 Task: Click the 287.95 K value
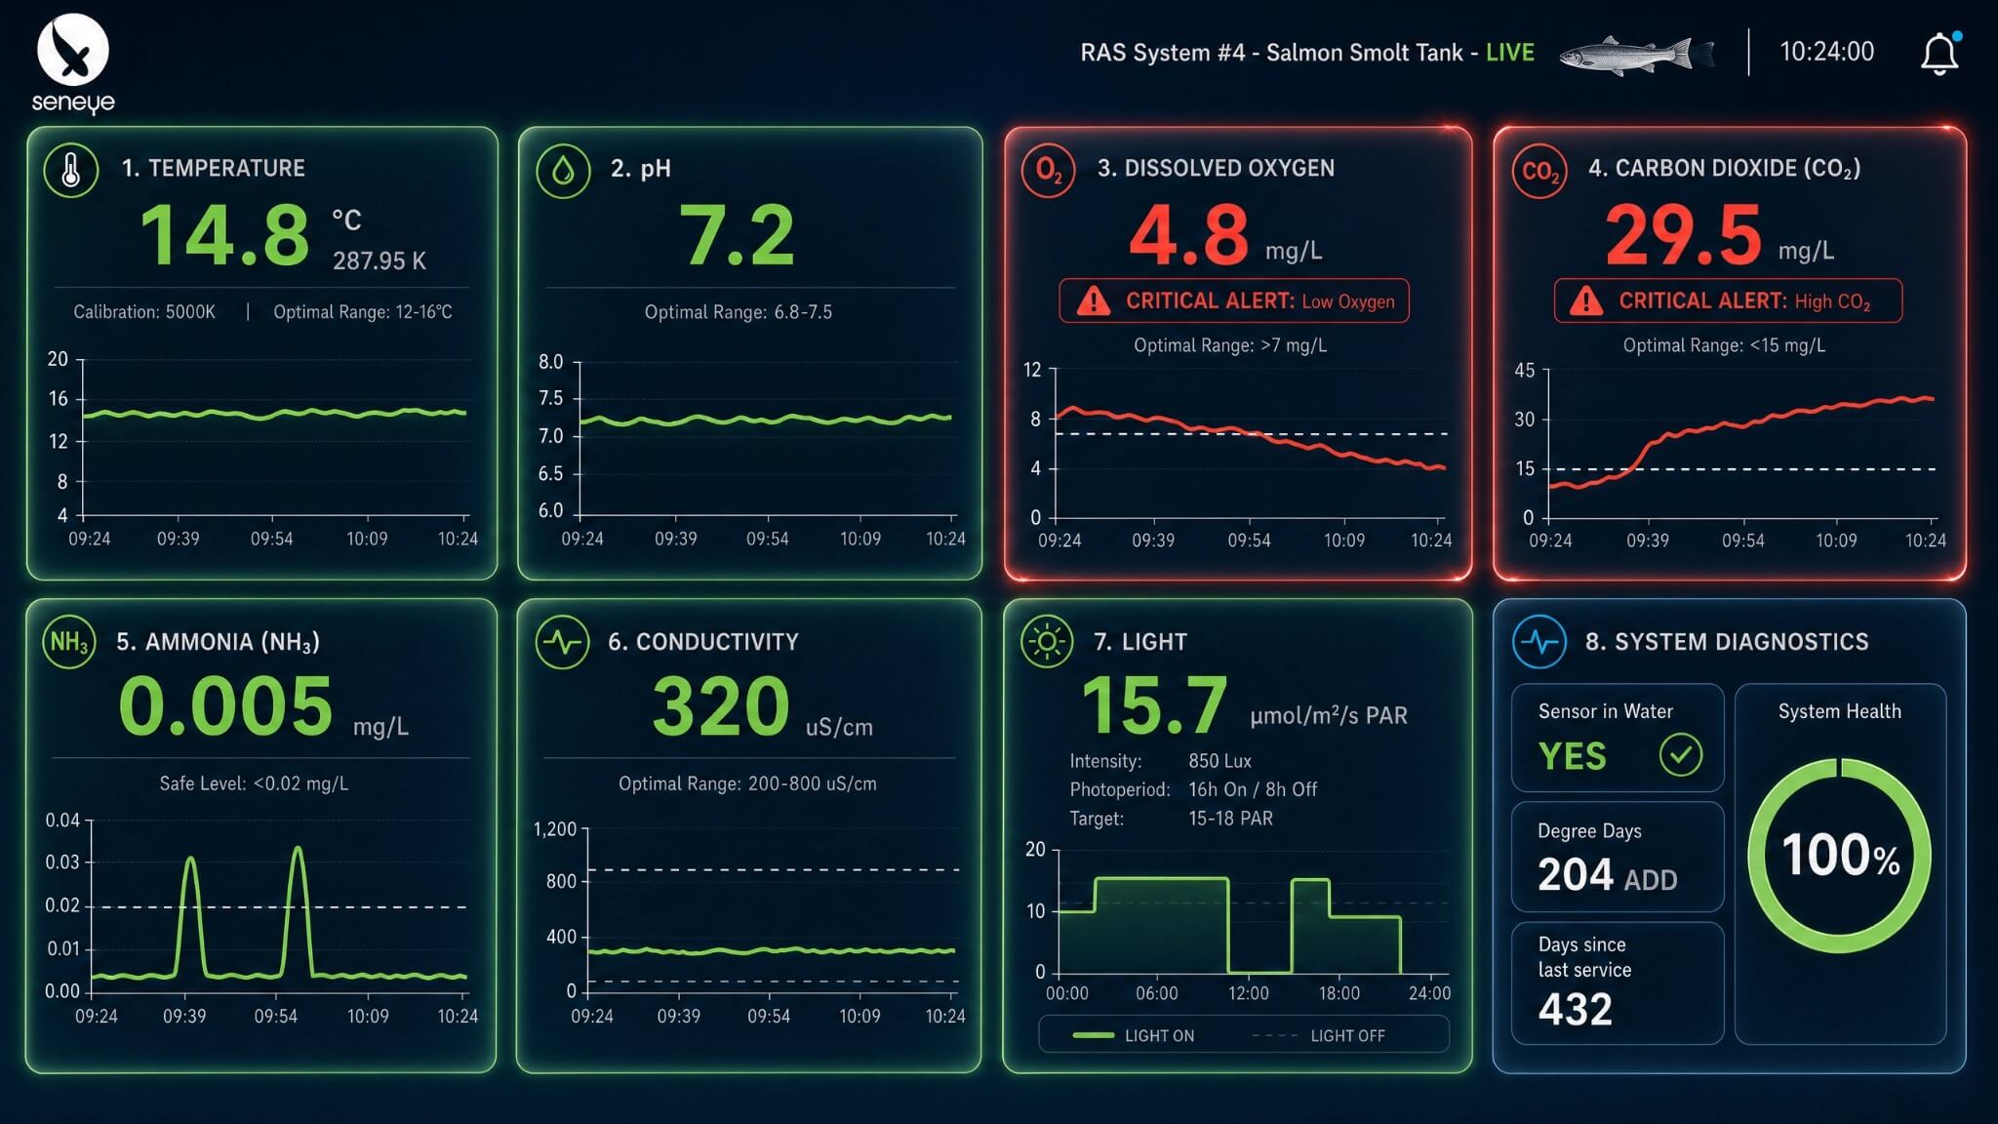[380, 261]
